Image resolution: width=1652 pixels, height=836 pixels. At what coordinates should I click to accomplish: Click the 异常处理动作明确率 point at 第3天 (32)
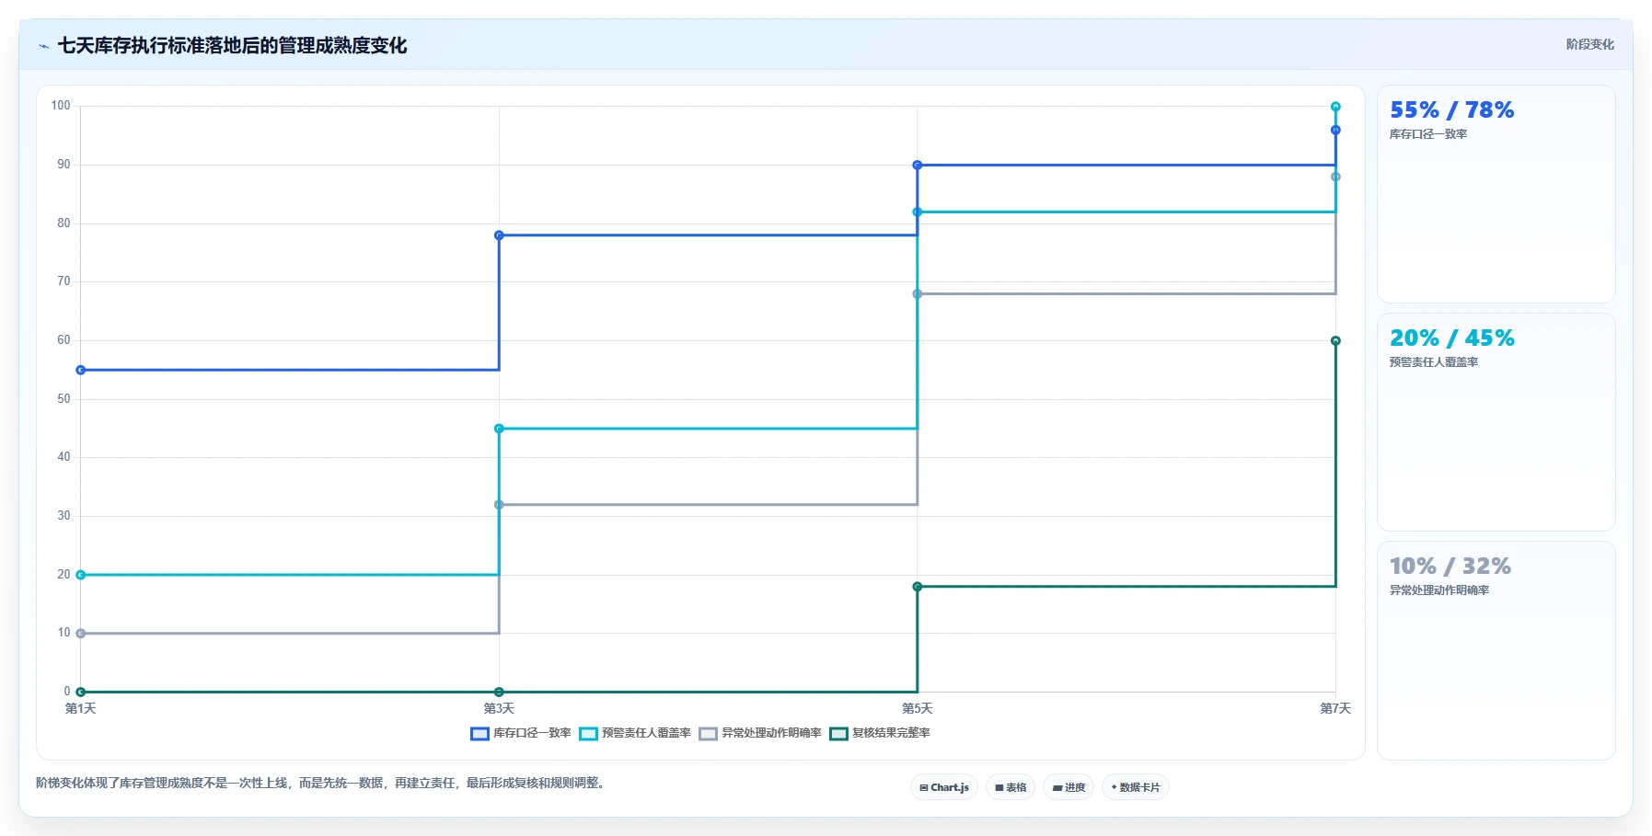click(x=499, y=505)
